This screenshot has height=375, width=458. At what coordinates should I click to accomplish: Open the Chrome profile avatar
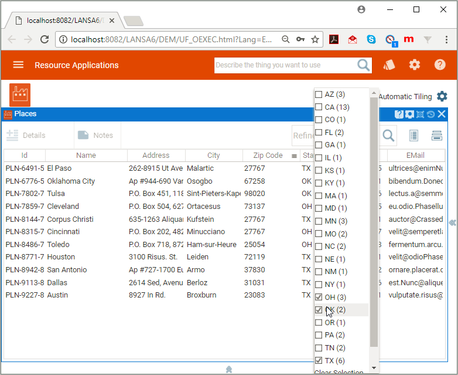(x=361, y=9)
